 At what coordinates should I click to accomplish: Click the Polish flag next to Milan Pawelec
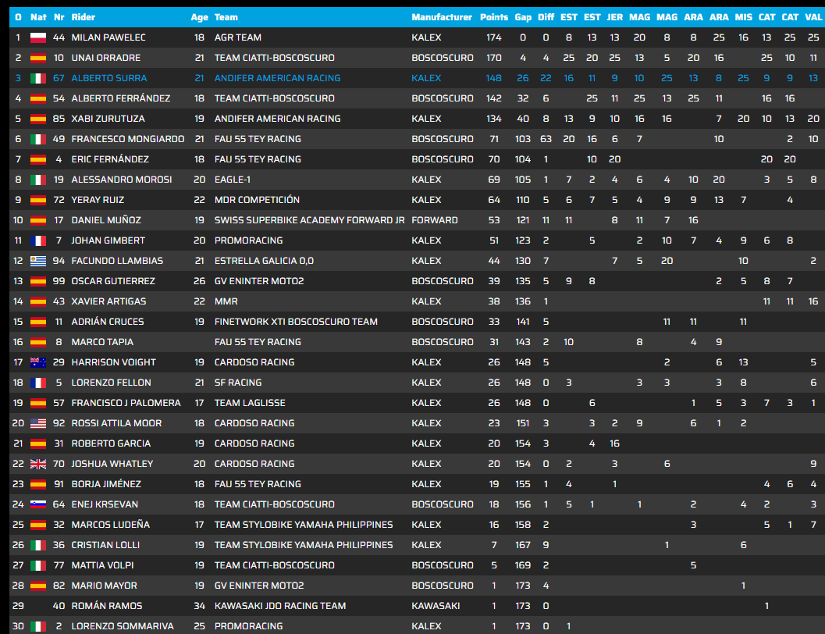38,37
